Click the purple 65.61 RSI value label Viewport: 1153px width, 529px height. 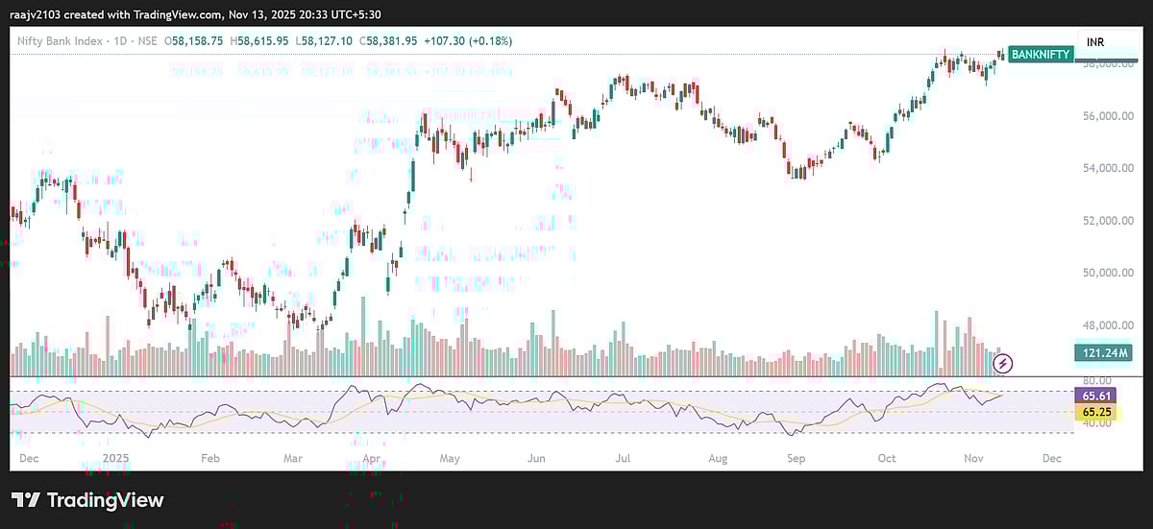click(x=1095, y=395)
